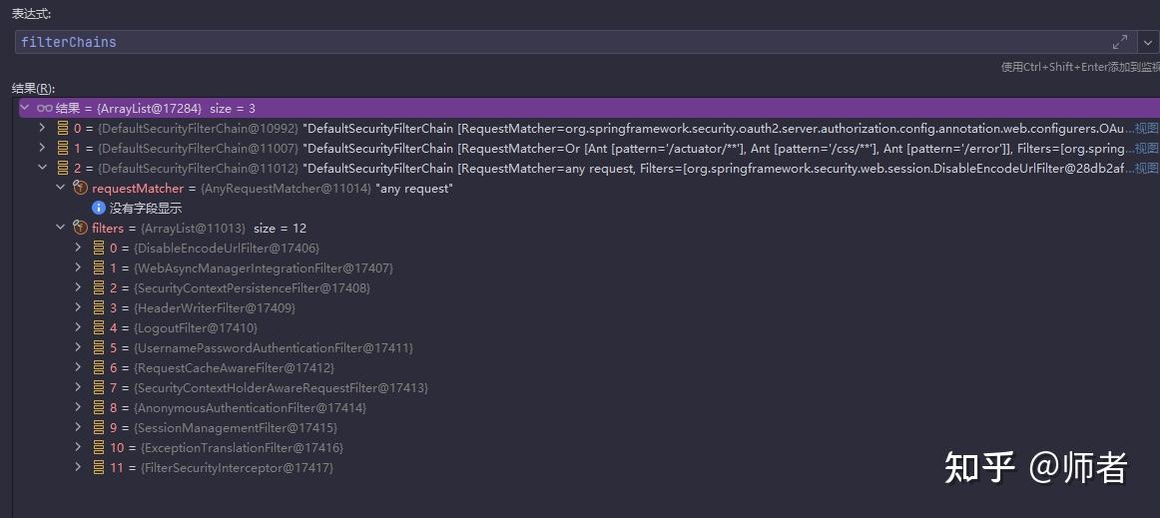The width and height of the screenshot is (1160, 518).
Task: Click the 没有字段显示 message text
Action: pos(146,208)
